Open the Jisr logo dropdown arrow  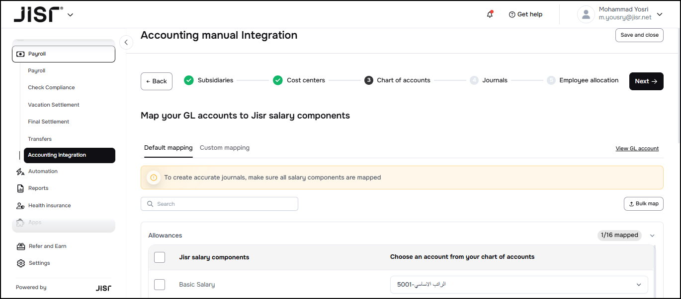pos(70,15)
